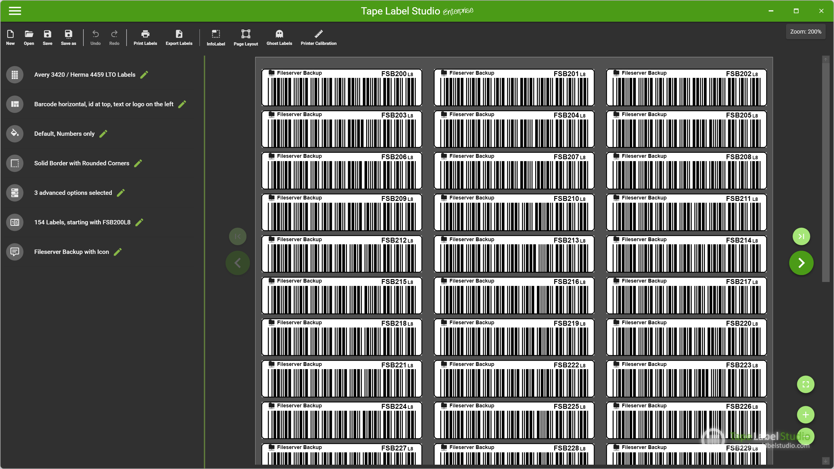Edit the Avery 3420 label sheet setting

pyautogui.click(x=144, y=75)
